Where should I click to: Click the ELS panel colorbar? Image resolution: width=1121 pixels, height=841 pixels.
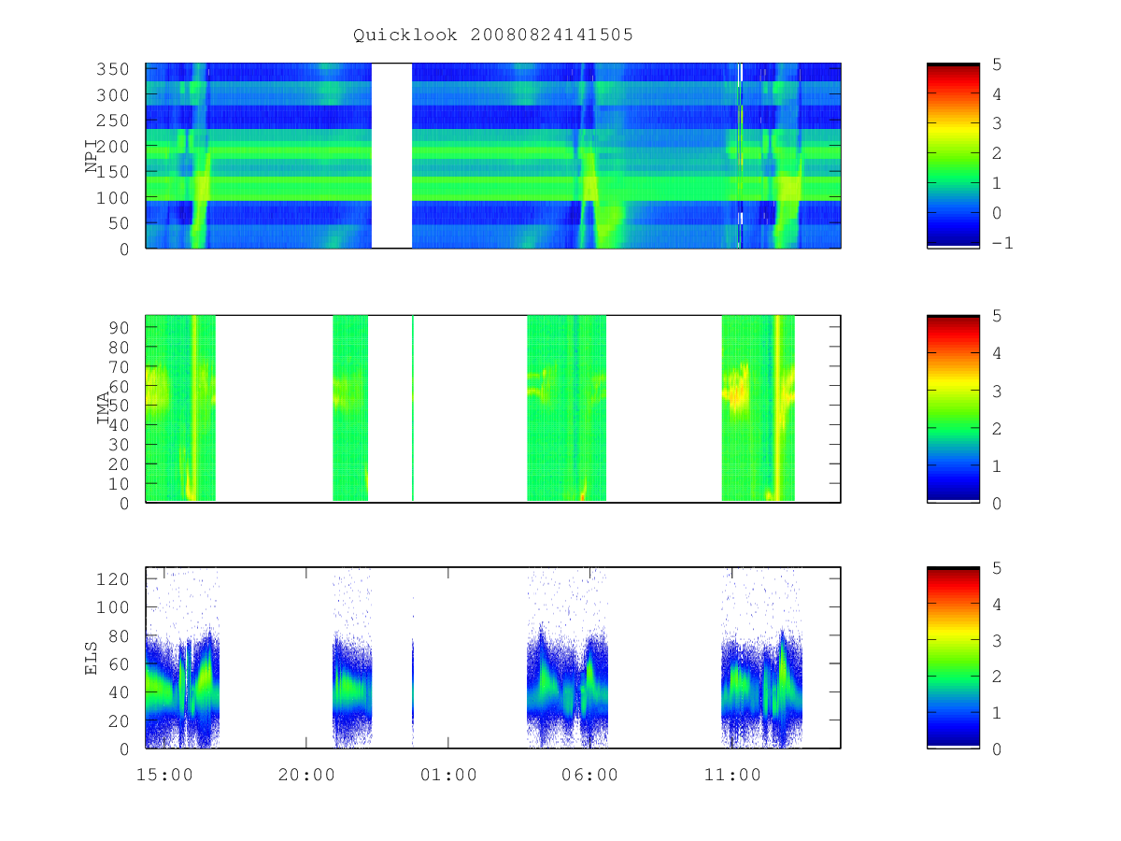tap(953, 658)
